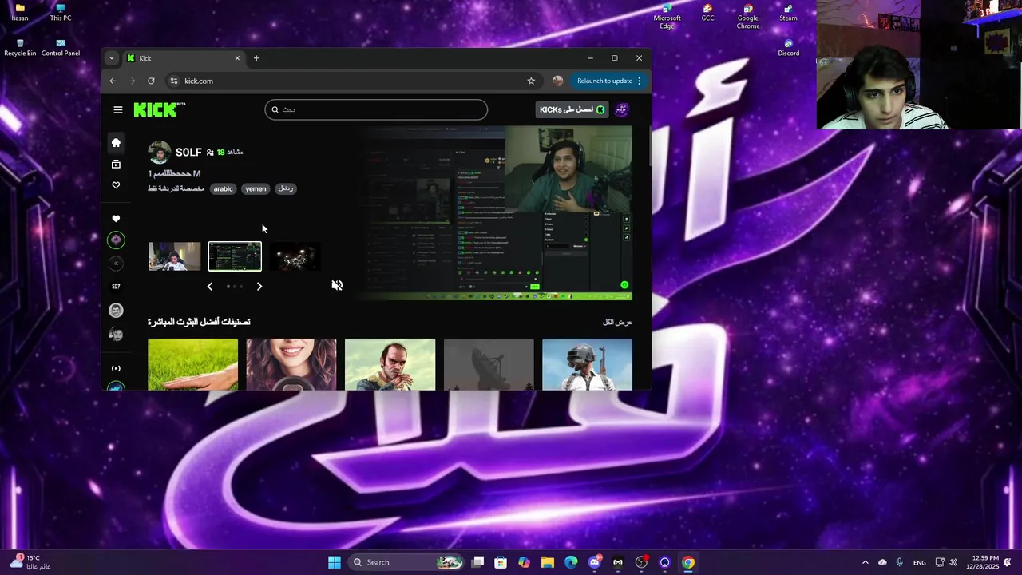Open the smiling woman category card

point(291,364)
